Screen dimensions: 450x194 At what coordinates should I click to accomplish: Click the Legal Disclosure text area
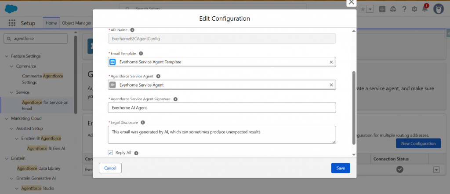[222, 135]
